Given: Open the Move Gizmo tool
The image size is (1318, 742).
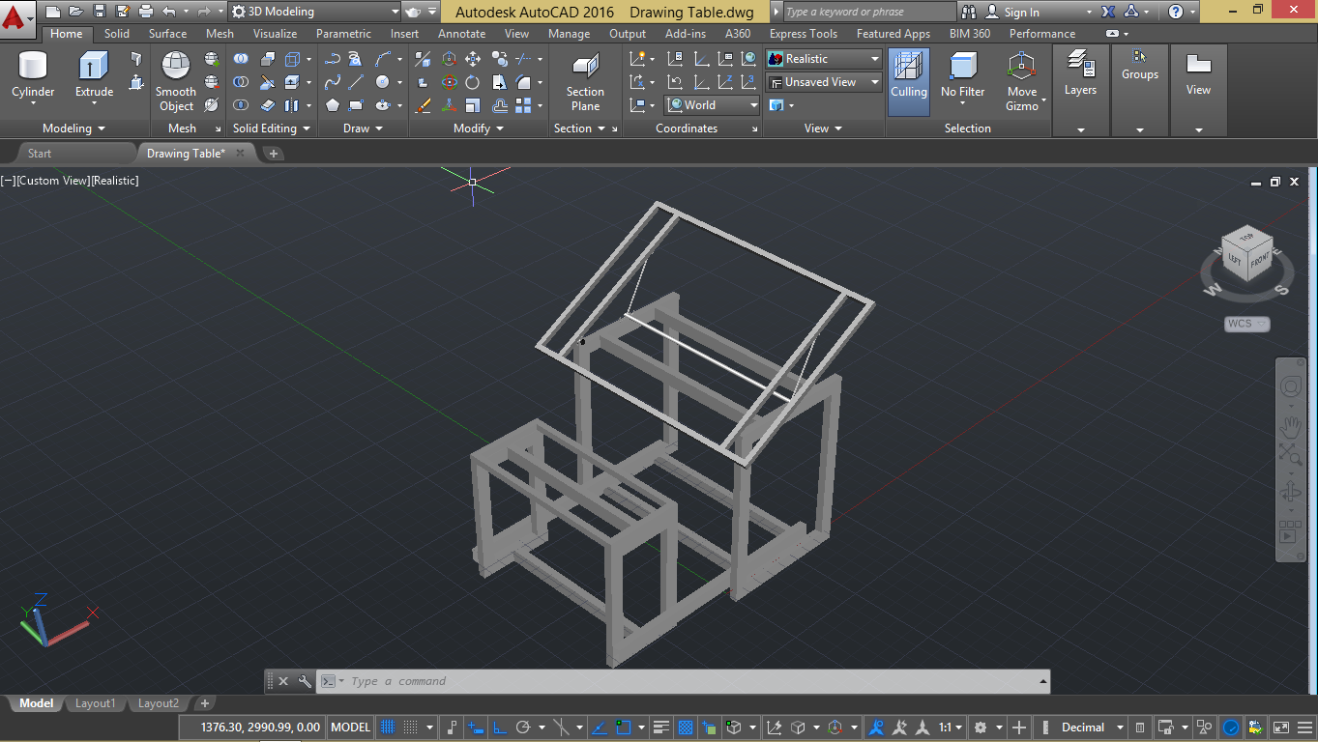Looking at the screenshot, I should [x=1022, y=81].
